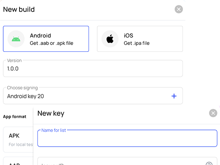Click the App format heading
Screen dimensions: 220x165
pyautogui.click(x=15, y=117)
